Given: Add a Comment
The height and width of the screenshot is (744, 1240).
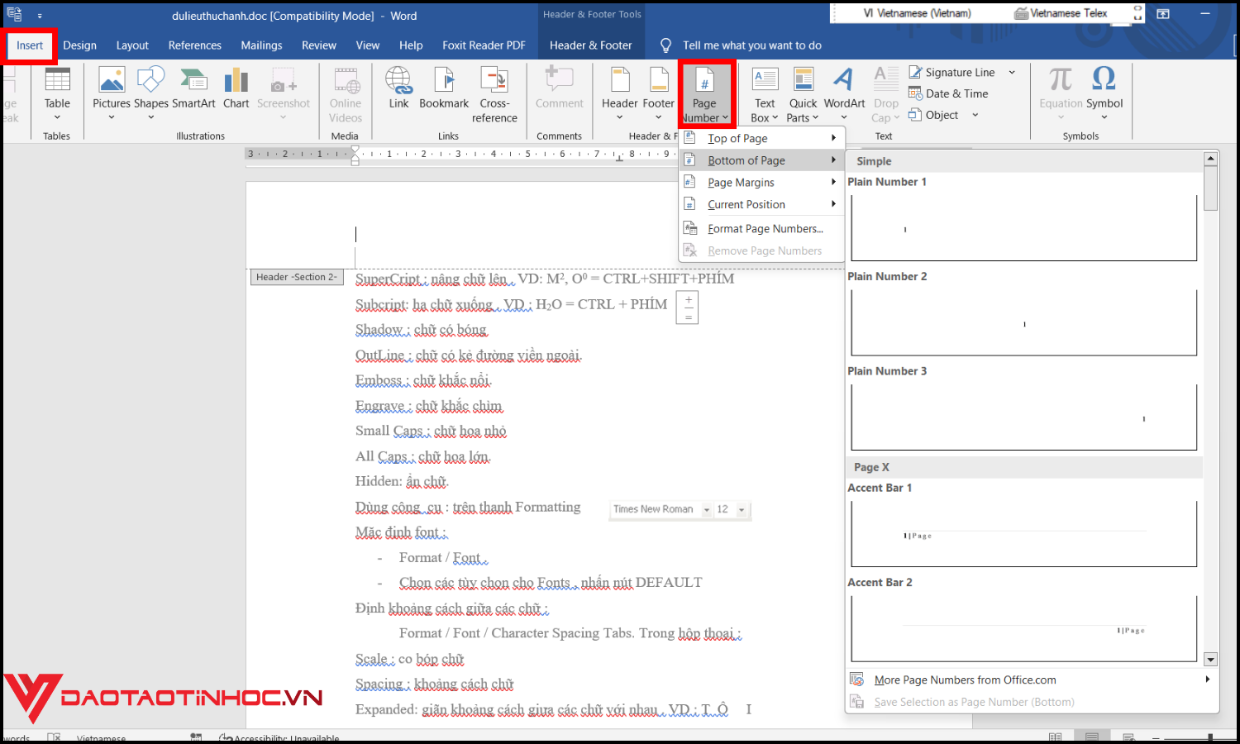Looking at the screenshot, I should pos(560,88).
